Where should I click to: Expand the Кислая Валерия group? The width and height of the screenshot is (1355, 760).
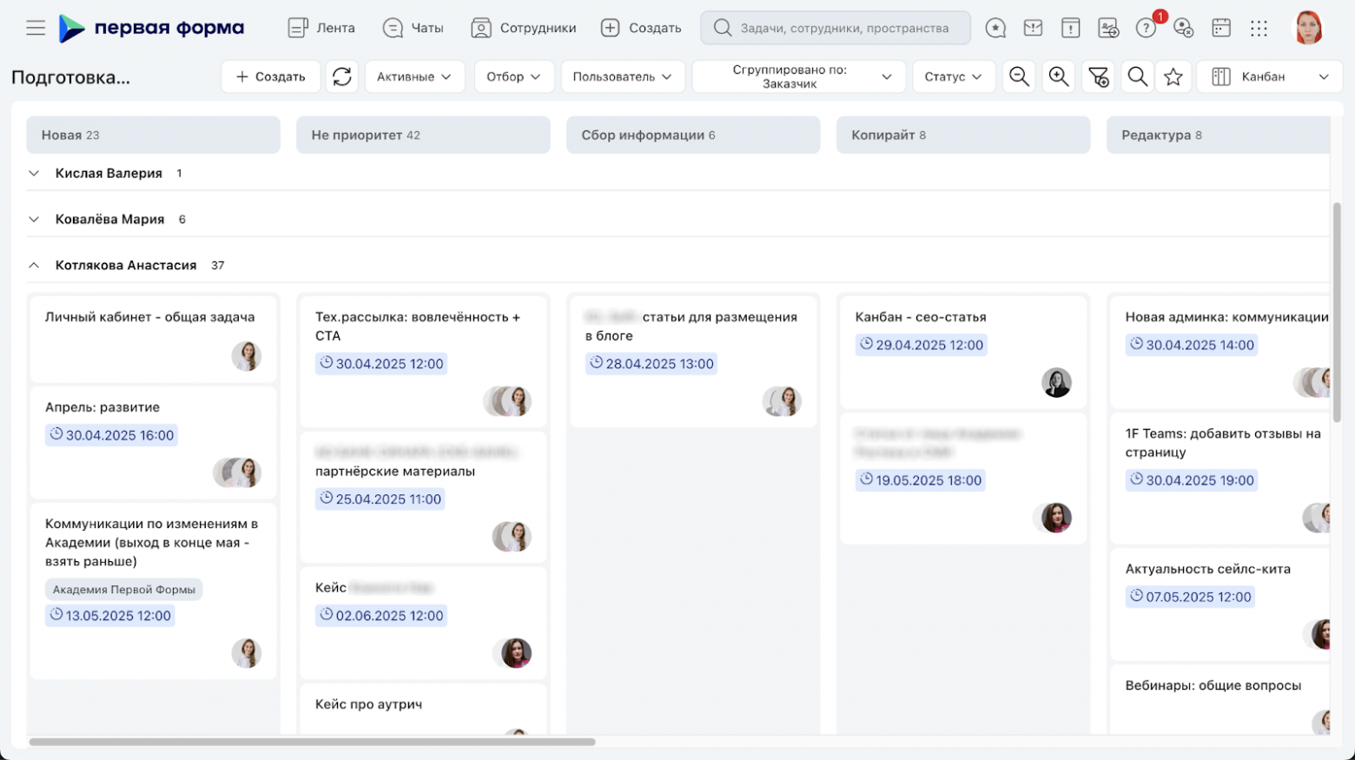pyautogui.click(x=34, y=173)
